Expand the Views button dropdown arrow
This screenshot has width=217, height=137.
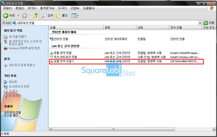tap(78, 16)
